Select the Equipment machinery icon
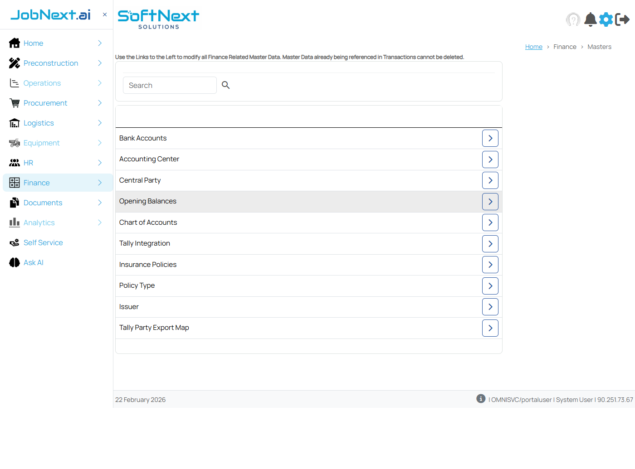The width and height of the screenshot is (635, 469). point(14,143)
